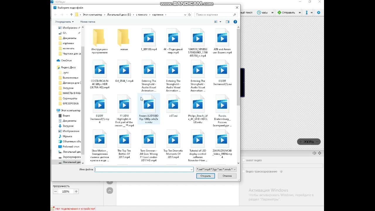The image size is (375, 211).
Task: Open the file name history dropdown arrow
Action: pyautogui.click(x=192, y=169)
